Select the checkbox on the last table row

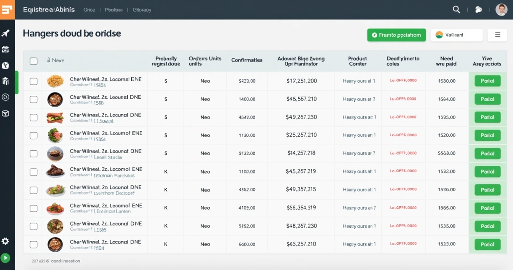(x=33, y=244)
